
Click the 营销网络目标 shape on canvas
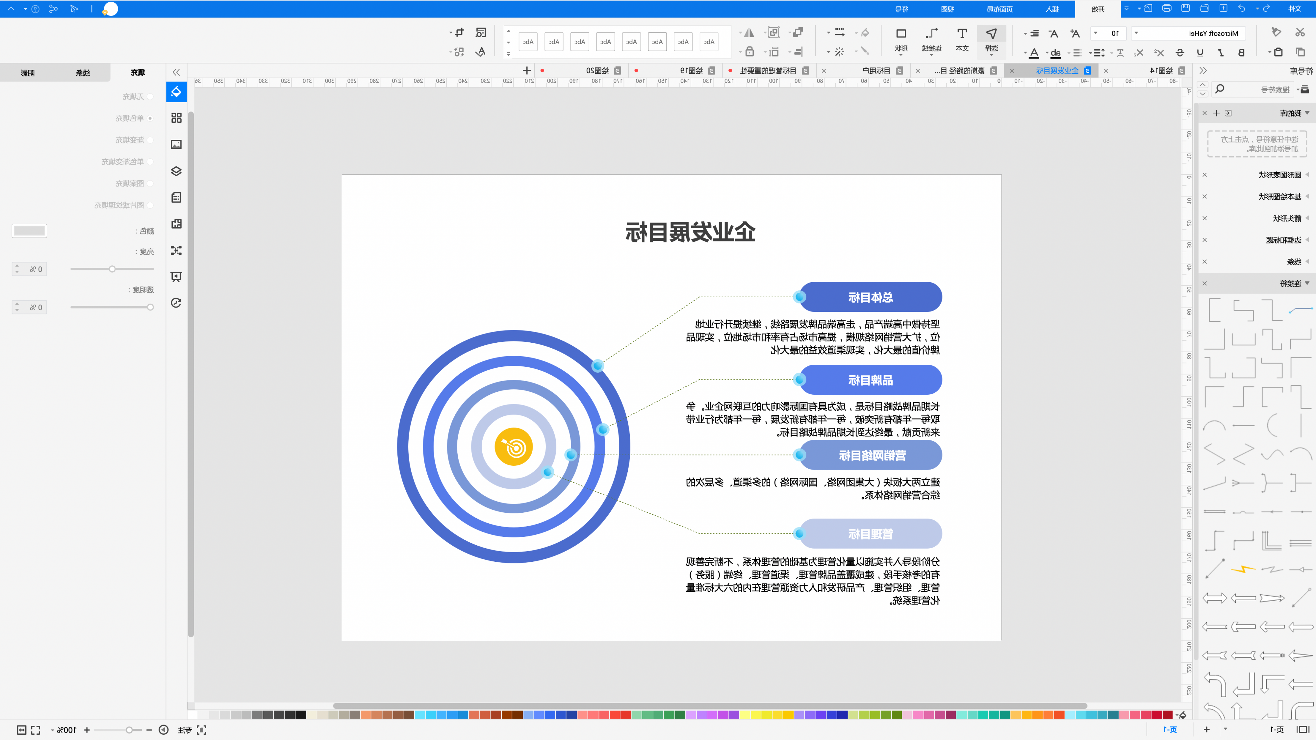(x=871, y=455)
